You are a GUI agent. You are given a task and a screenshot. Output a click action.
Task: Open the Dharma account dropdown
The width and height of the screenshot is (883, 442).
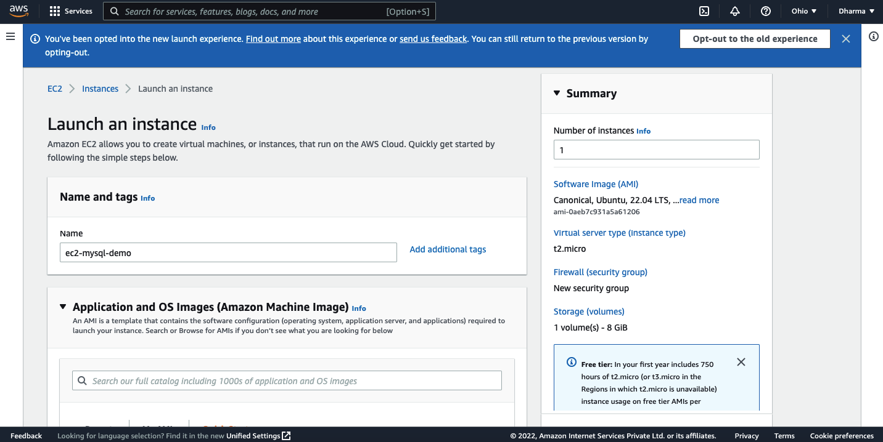pos(856,11)
